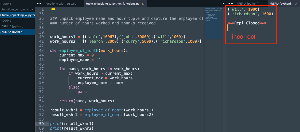The height and width of the screenshot is (132, 300).
Task: Click the REPL pane's next-tab arrow
Action: coord(232,4)
